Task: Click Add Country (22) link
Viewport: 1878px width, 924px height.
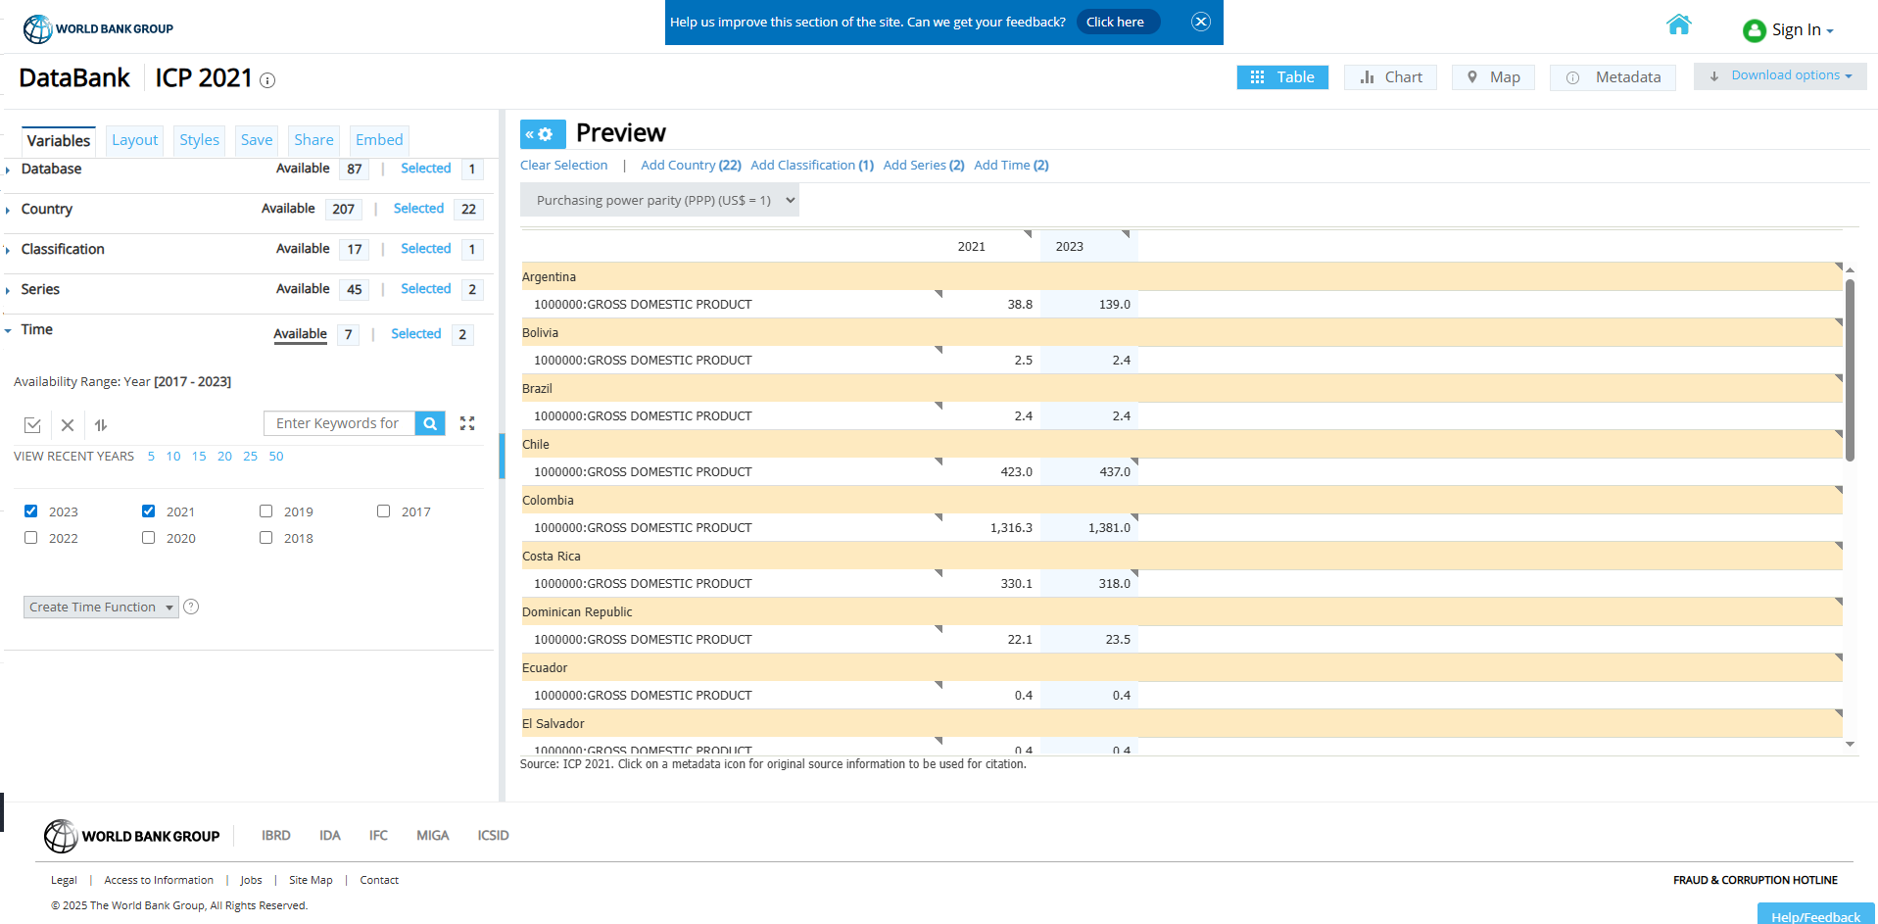Action: 691,165
